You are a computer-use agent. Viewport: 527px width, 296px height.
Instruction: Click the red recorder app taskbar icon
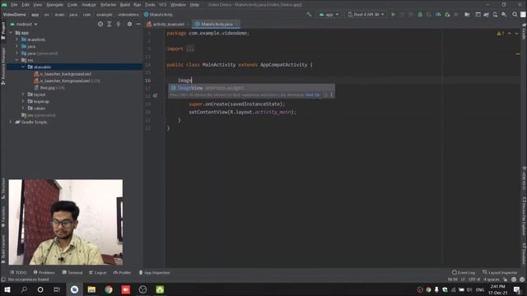click(x=126, y=289)
